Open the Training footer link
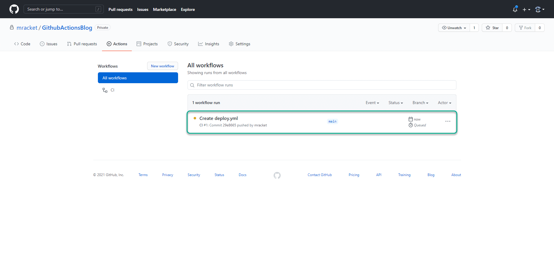This screenshot has width=554, height=276. (404, 175)
